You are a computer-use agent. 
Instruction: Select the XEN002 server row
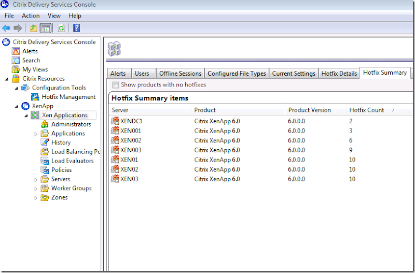(261, 140)
